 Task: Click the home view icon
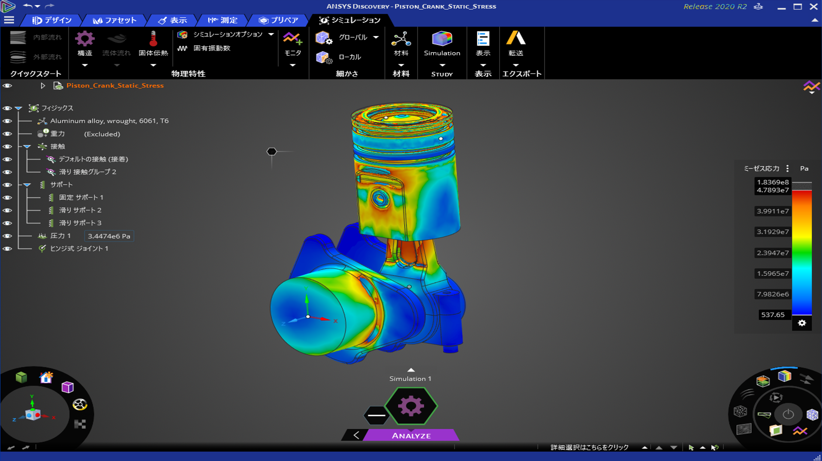(46, 377)
